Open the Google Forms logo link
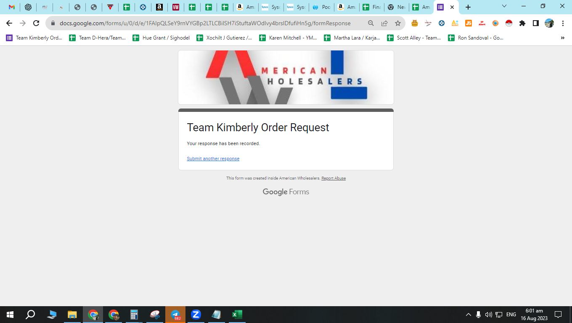Image resolution: width=572 pixels, height=323 pixels. coord(286,192)
